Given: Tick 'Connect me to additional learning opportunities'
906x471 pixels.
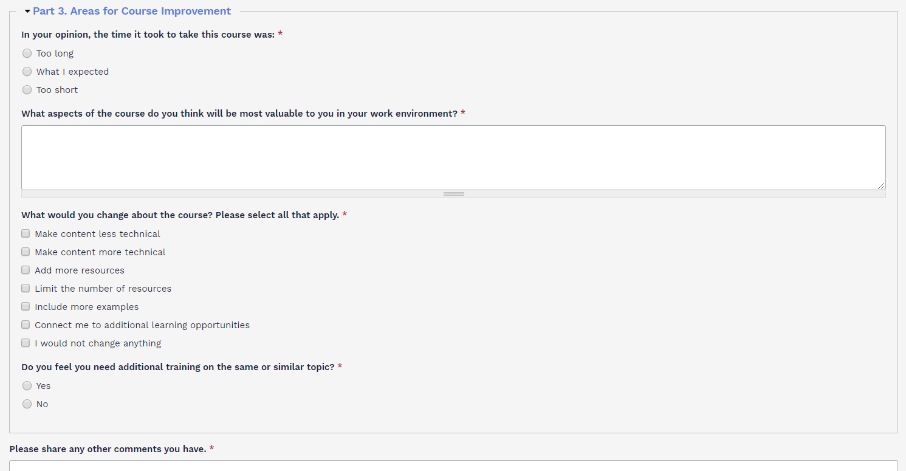Looking at the screenshot, I should 26,325.
